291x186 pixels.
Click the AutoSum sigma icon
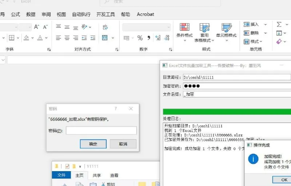coord(279,24)
